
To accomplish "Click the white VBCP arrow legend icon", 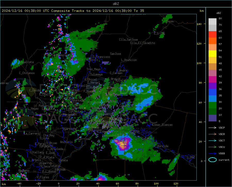I will click(212, 128).
